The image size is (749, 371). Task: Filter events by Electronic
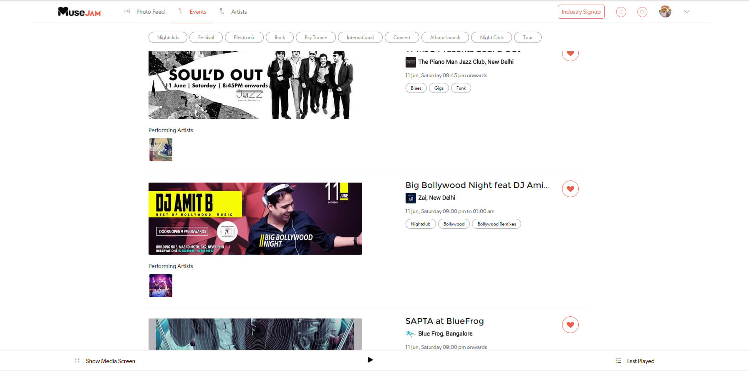244,38
